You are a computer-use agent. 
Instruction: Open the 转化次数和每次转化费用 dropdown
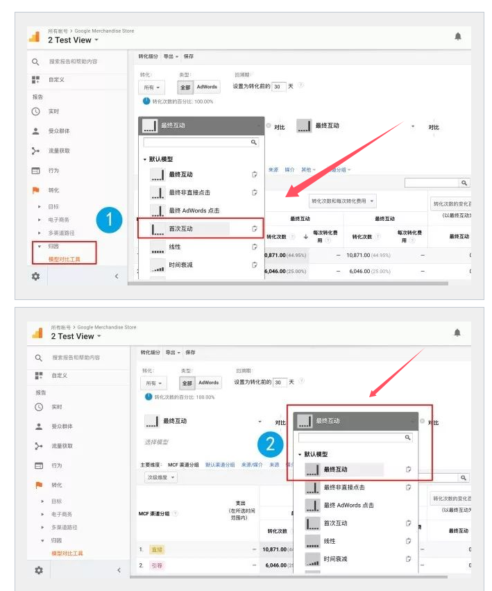342,201
